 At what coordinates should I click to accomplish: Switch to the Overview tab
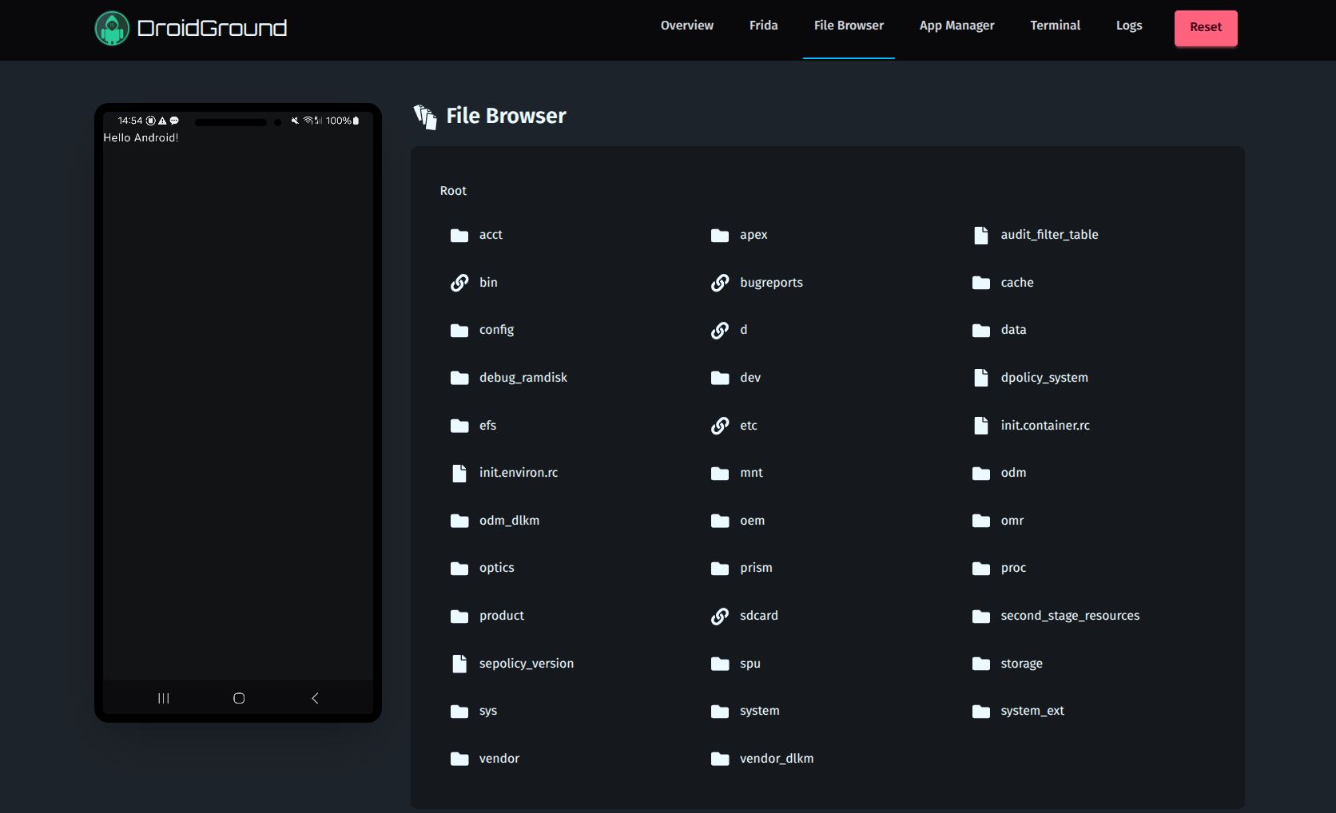pyautogui.click(x=686, y=25)
